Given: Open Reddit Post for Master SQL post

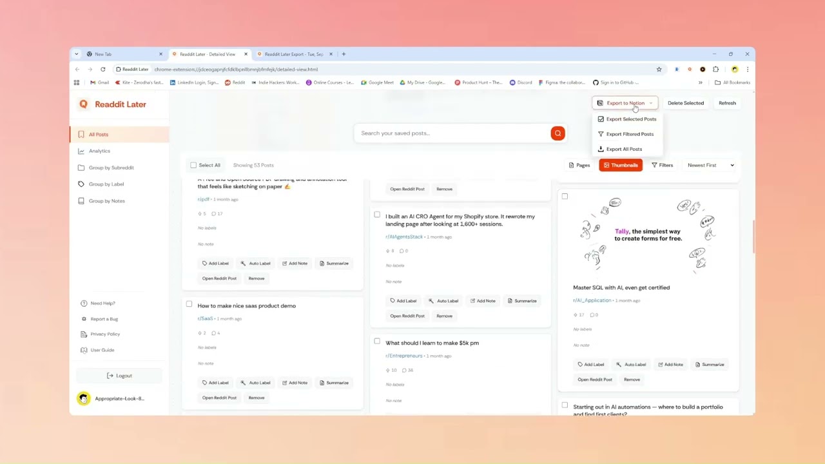Looking at the screenshot, I should tap(595, 380).
